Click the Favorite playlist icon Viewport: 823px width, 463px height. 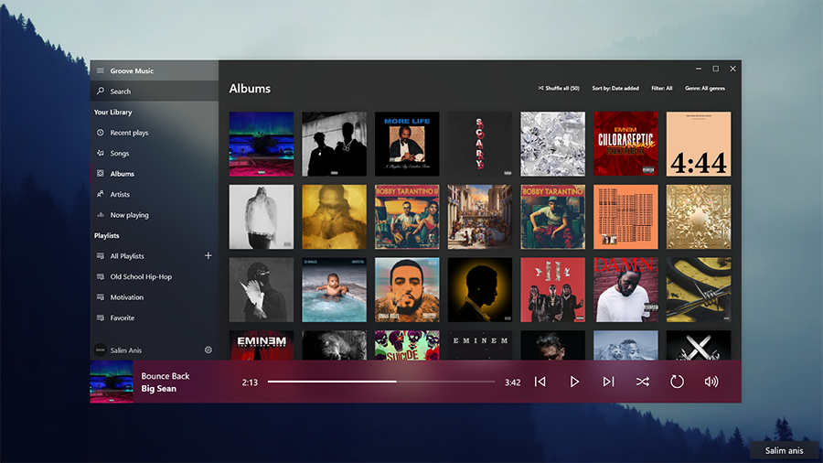(101, 318)
